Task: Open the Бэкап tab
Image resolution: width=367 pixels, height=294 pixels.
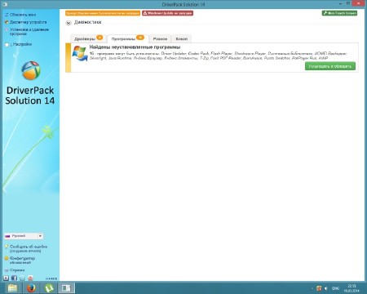Action: [182, 39]
